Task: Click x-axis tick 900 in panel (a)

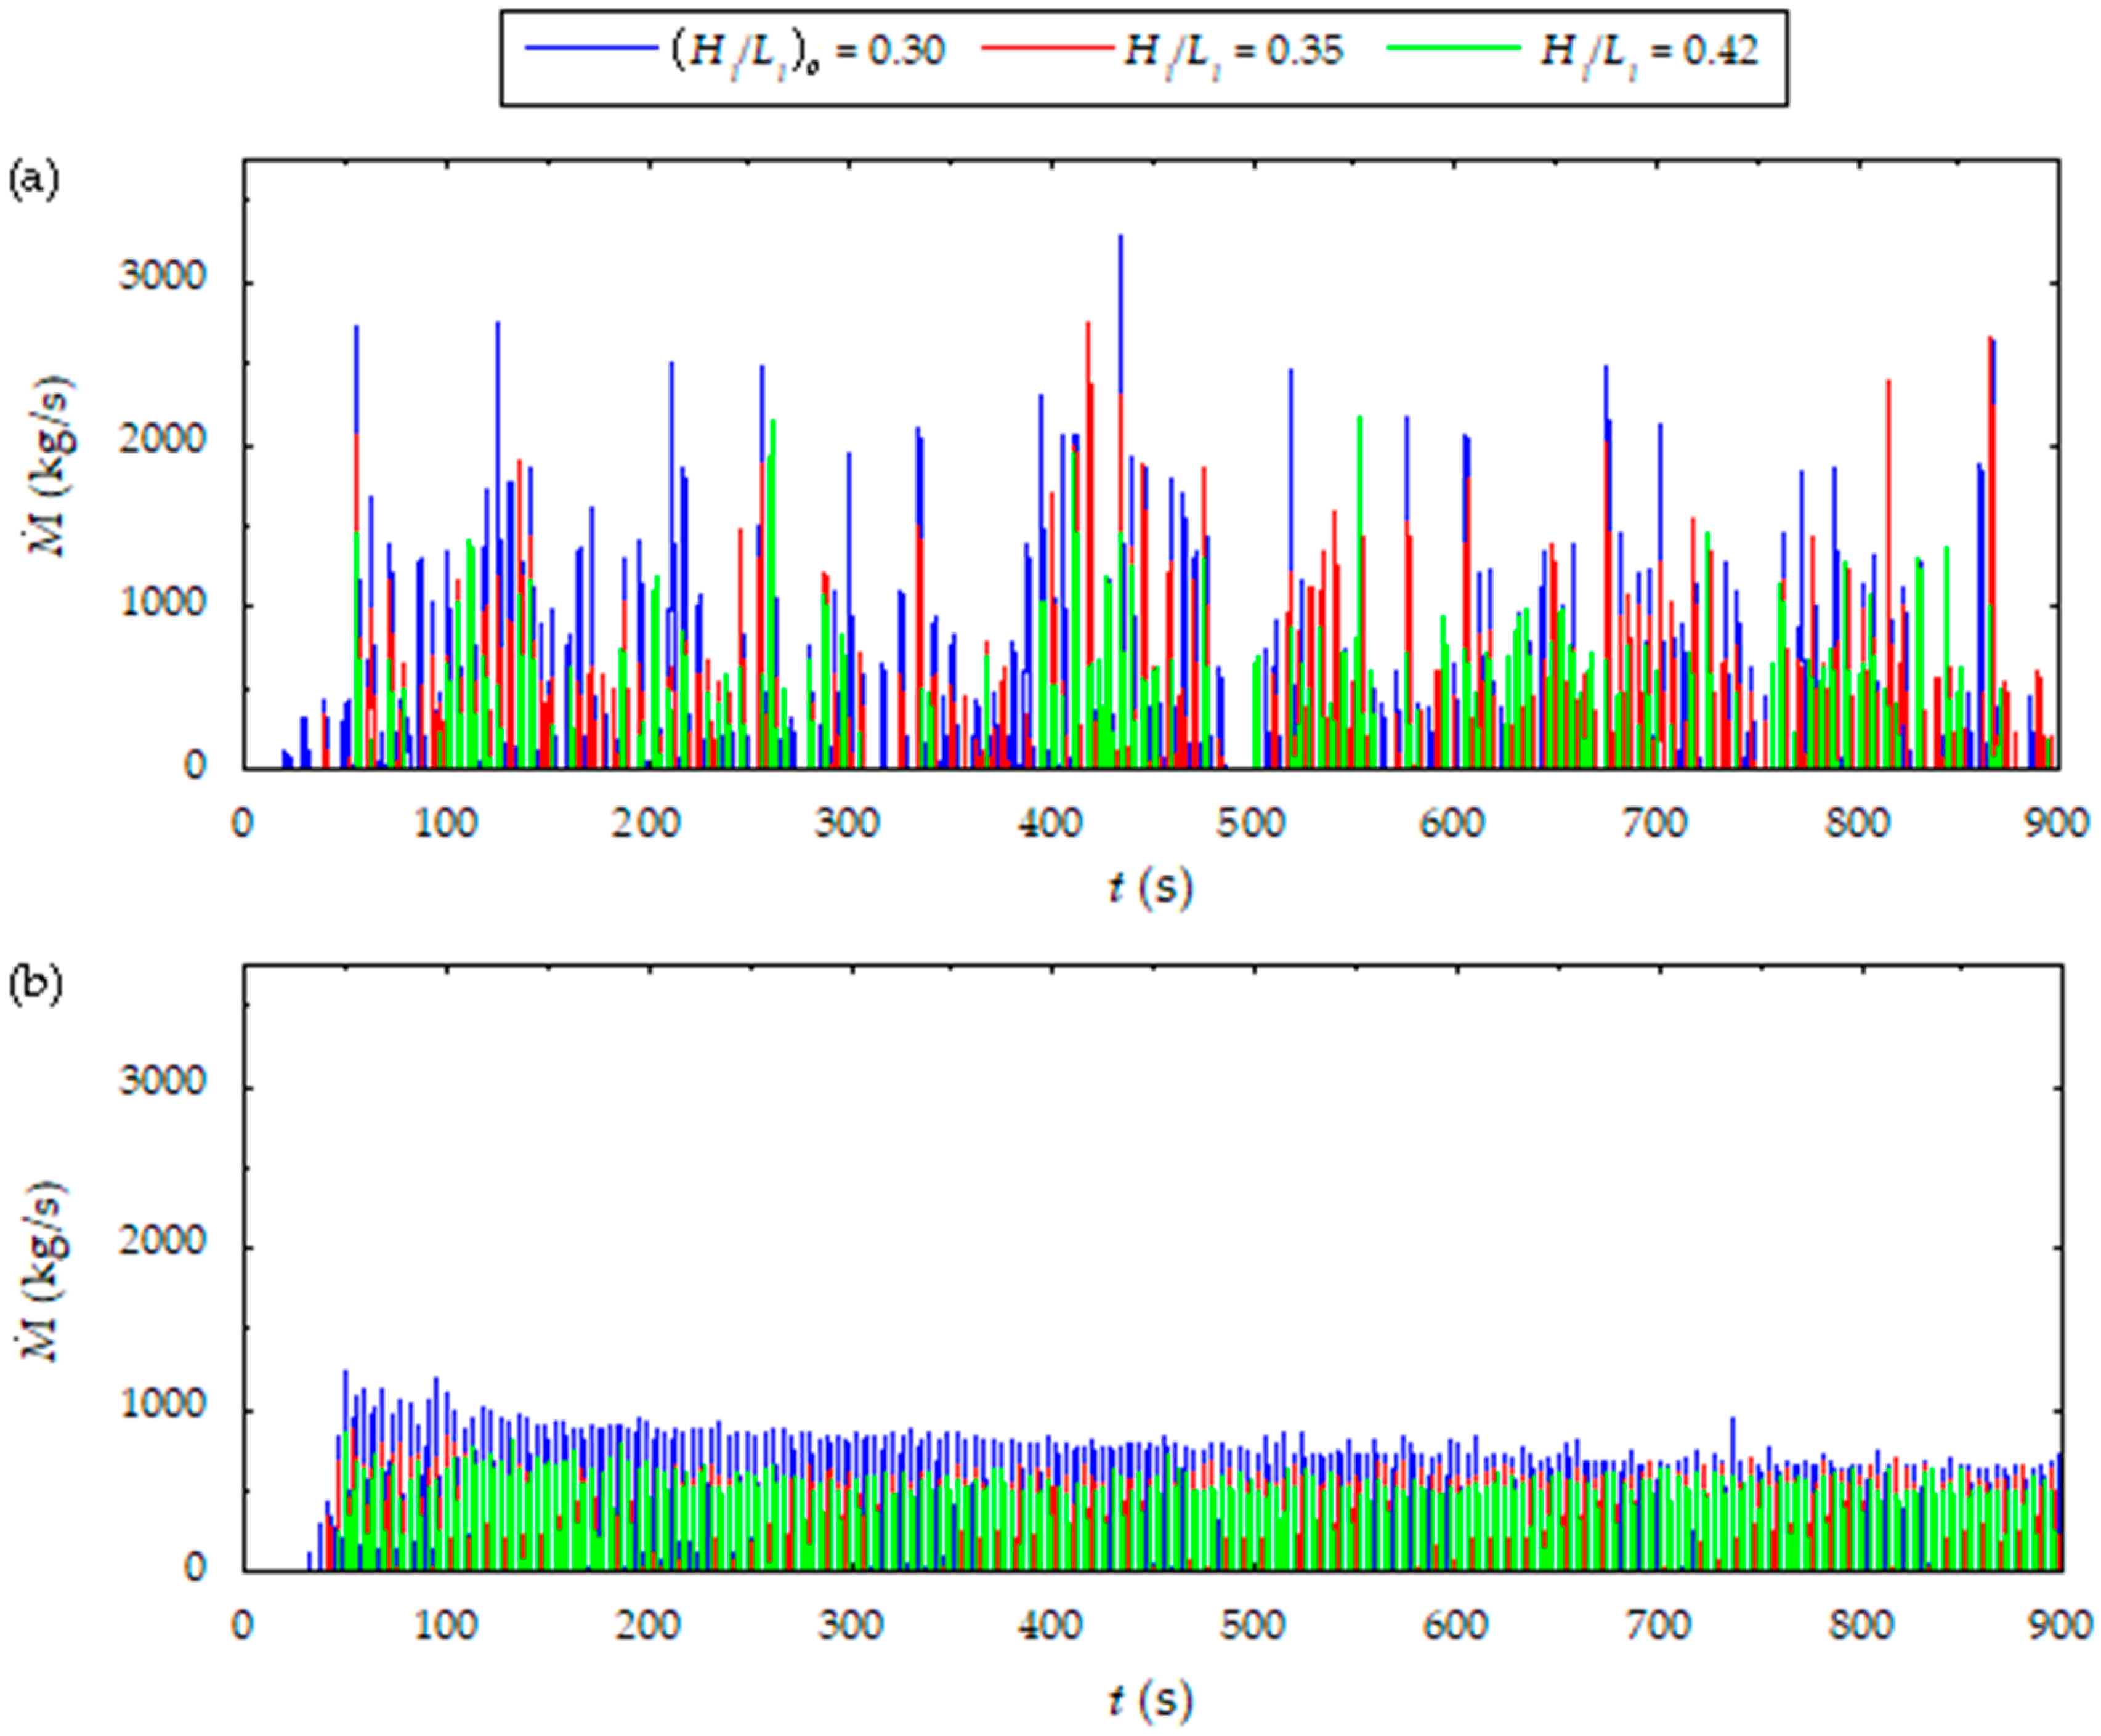Action: click(2057, 824)
